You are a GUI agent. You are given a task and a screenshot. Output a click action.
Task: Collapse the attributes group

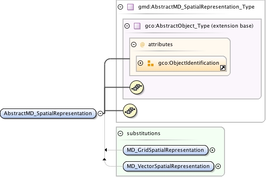(x=133, y=45)
